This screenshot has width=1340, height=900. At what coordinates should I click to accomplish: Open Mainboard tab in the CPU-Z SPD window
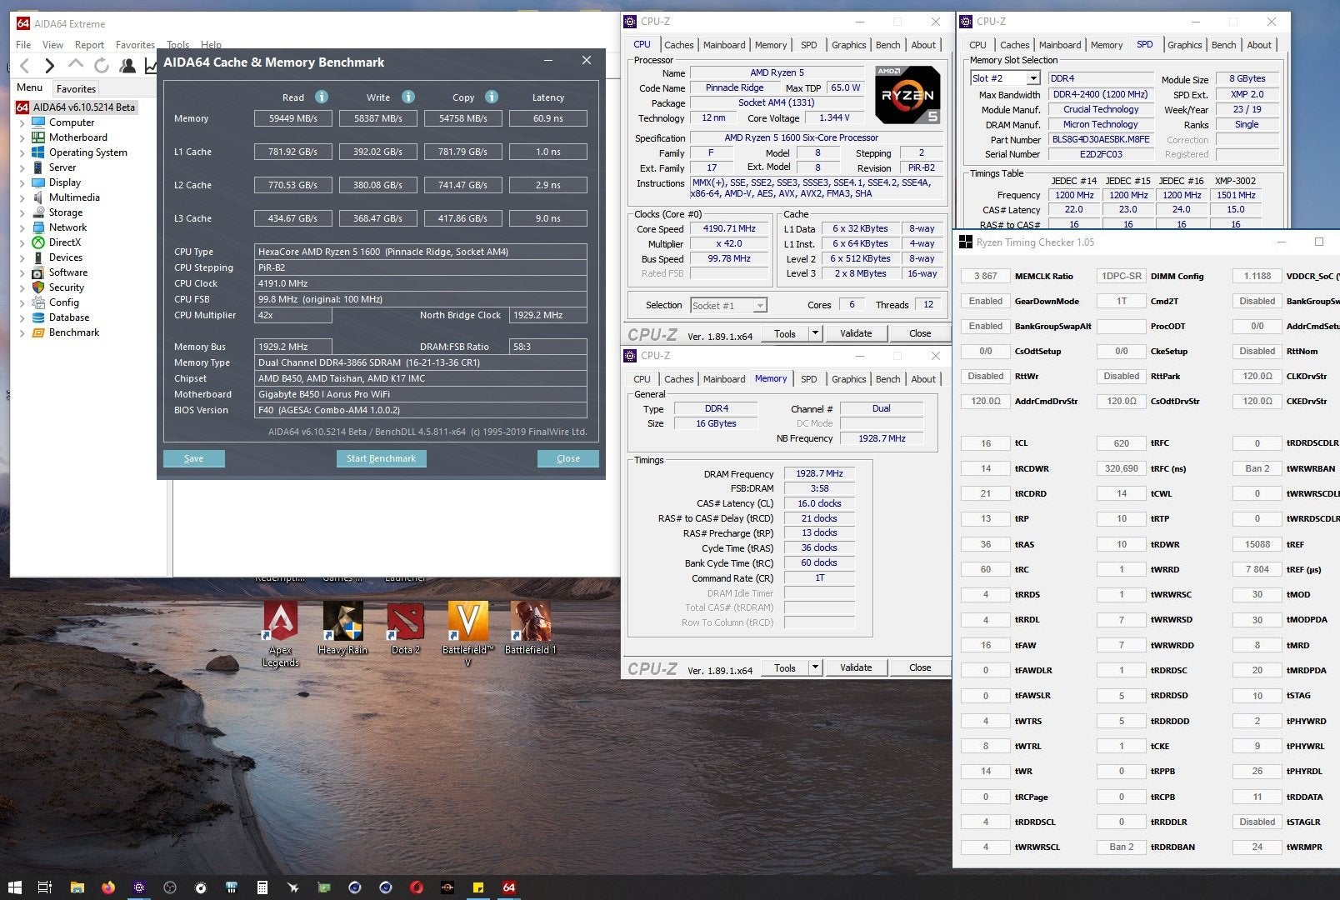pyautogui.click(x=1059, y=45)
